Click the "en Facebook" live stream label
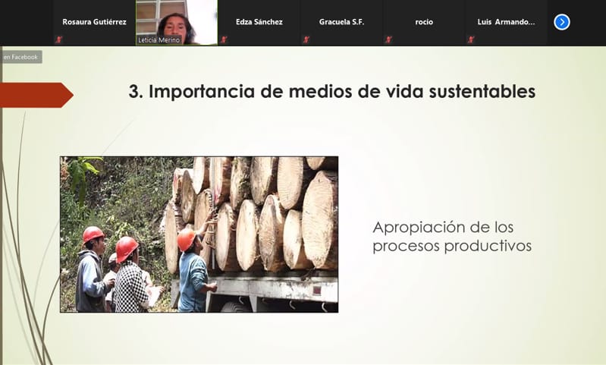Image resolution: width=606 pixels, height=365 pixels. (x=21, y=57)
